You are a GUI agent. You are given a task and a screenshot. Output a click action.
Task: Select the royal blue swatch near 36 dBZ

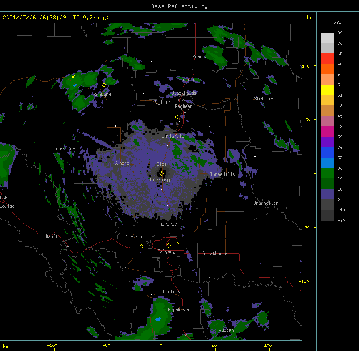[327, 152]
